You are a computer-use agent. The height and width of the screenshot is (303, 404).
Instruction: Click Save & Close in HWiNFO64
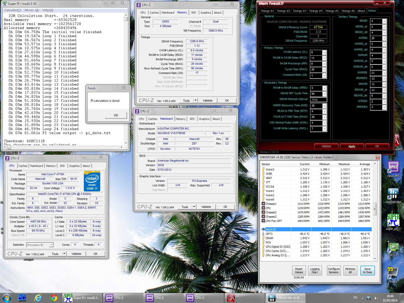(367, 270)
